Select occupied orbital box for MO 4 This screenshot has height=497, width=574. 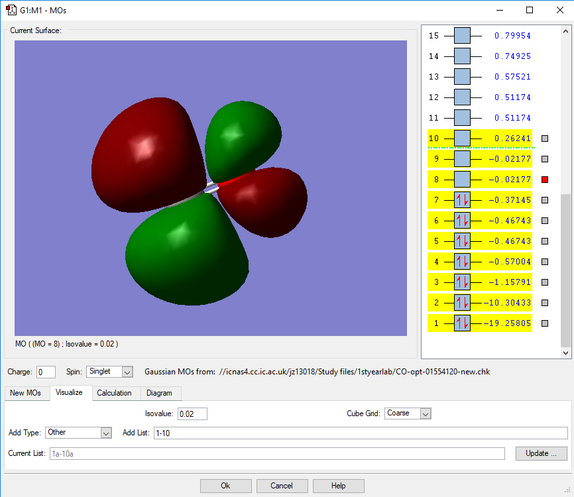point(462,262)
